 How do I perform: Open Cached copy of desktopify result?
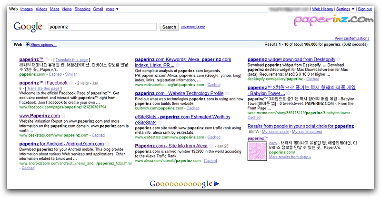tap(313, 79)
